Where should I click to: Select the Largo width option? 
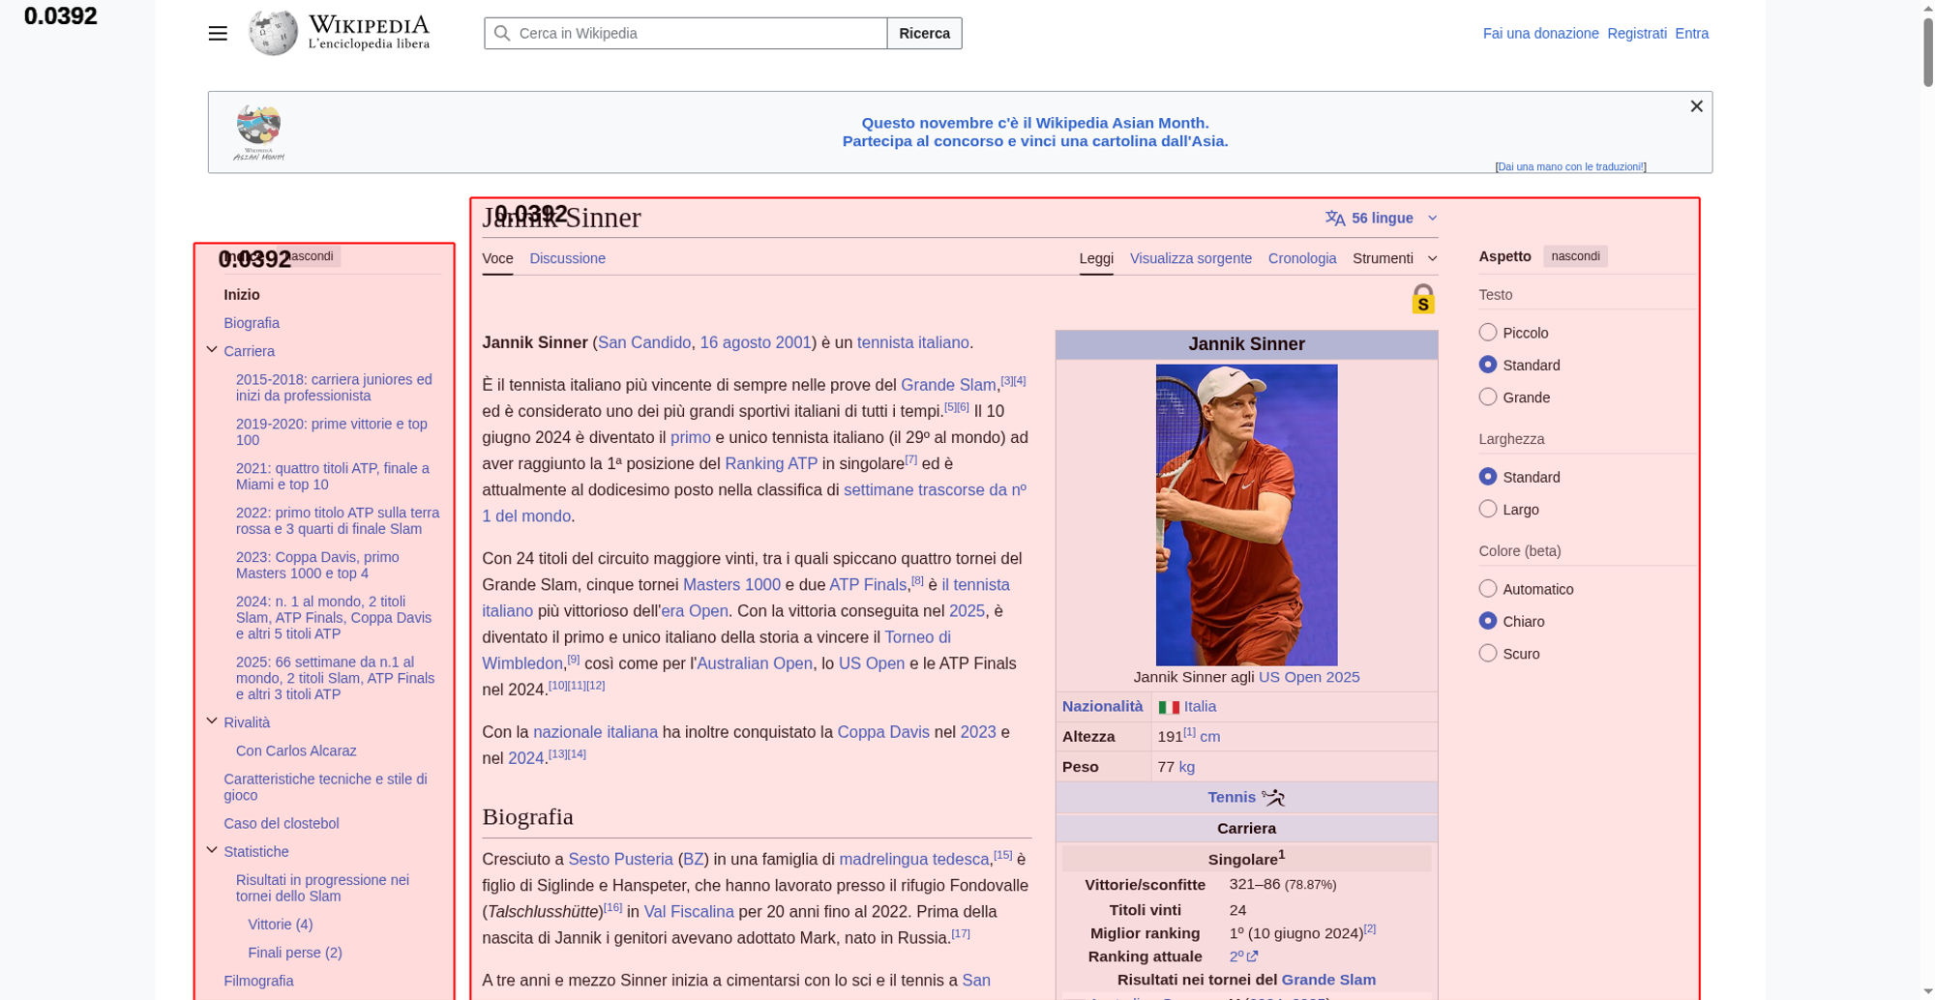[x=1488, y=510]
